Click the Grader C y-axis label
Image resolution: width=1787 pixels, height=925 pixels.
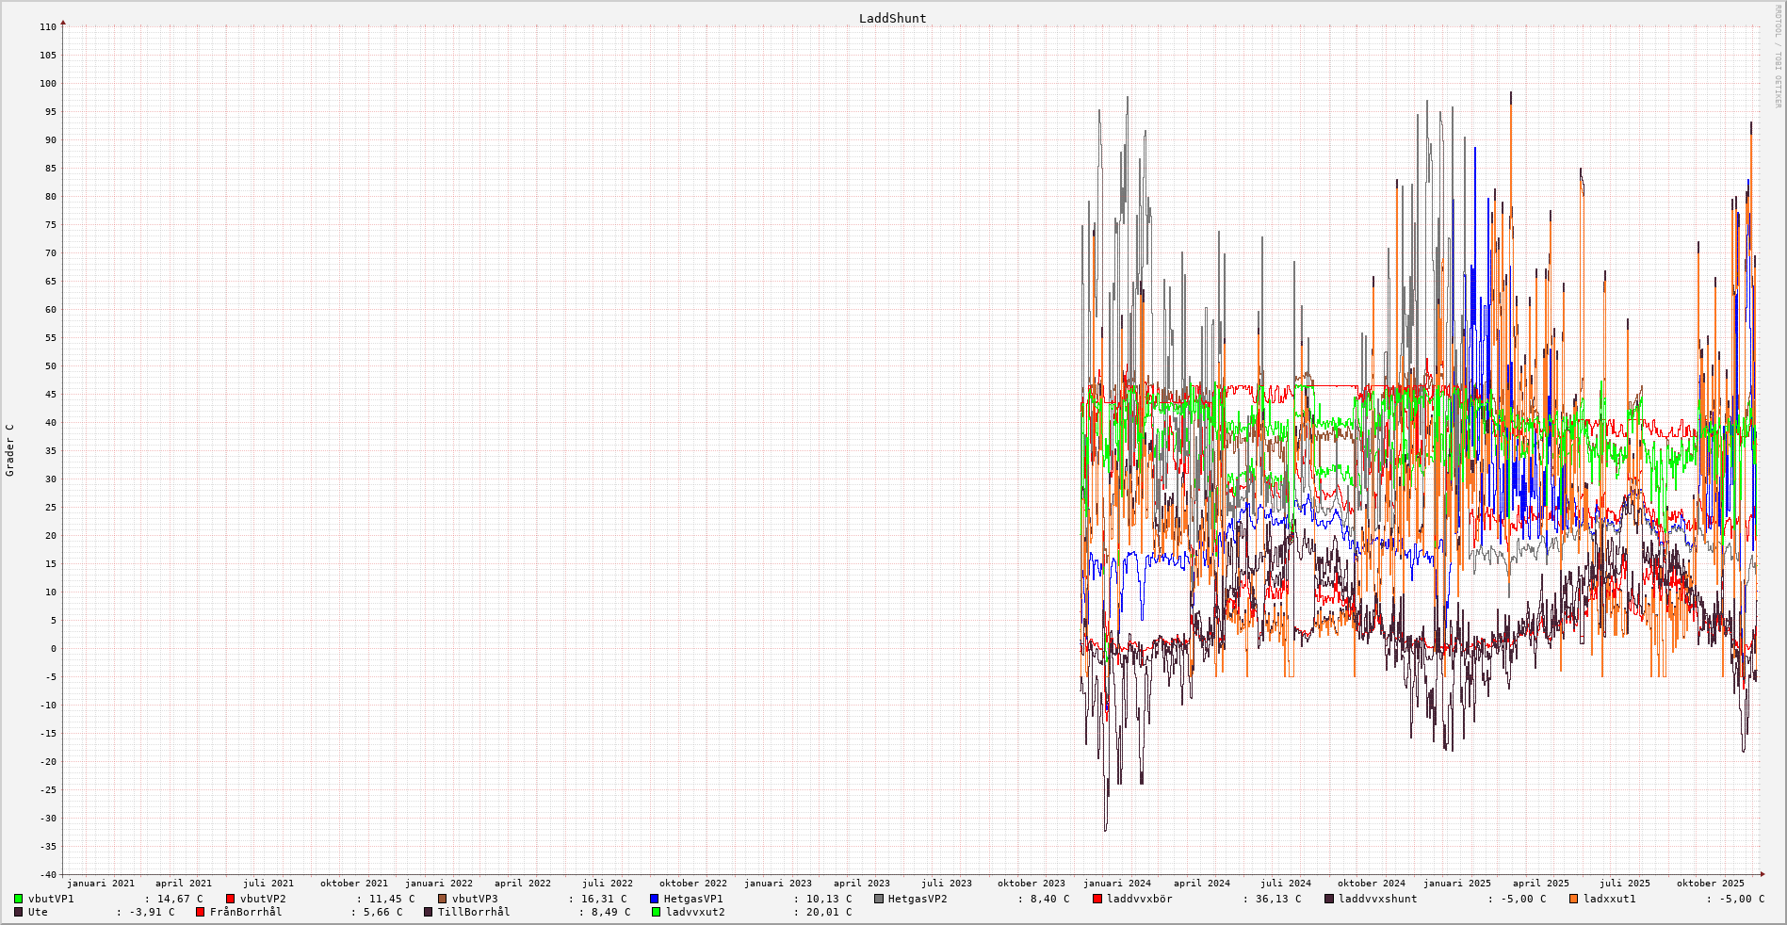click(x=10, y=450)
